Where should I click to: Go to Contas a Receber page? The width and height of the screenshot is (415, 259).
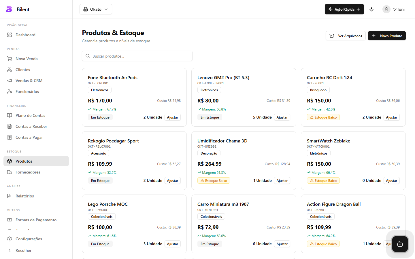point(31,126)
